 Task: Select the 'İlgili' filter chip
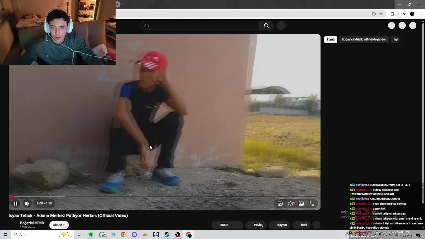[x=396, y=40]
